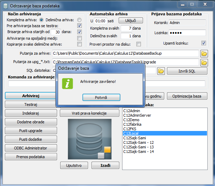Viewport: 215px width, 186px height.
Task: Toggle 'Pre arhiviranja baza se testira' checkbox
Action: tap(79, 26)
